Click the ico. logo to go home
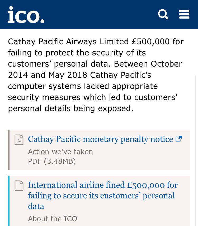The width and height of the screenshot is (198, 226). [26, 15]
